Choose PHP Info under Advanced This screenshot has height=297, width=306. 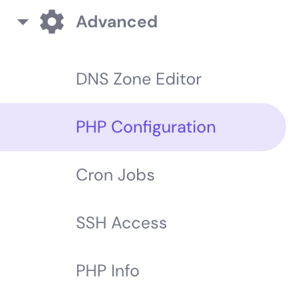coord(108,271)
